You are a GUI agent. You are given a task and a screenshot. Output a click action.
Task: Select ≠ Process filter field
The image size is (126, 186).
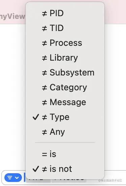pyautogui.click(x=65, y=43)
